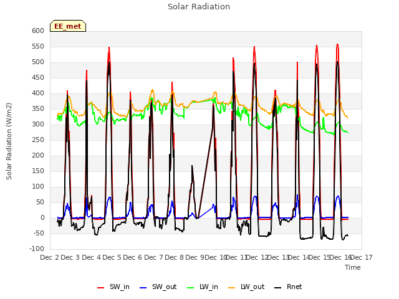Click the blue SW_out legend swatch
Image resolution: width=399 pixels, height=299 pixels.
[x=143, y=288]
